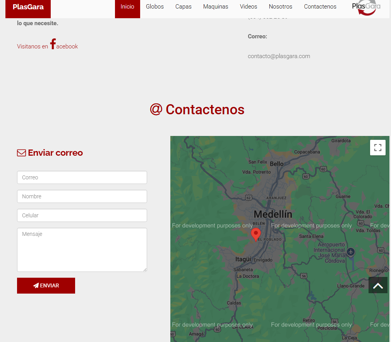Go to the Globos menu section
This screenshot has width=391, height=342.
[x=155, y=7]
